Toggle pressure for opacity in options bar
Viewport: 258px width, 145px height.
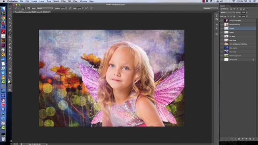coord(70,8)
